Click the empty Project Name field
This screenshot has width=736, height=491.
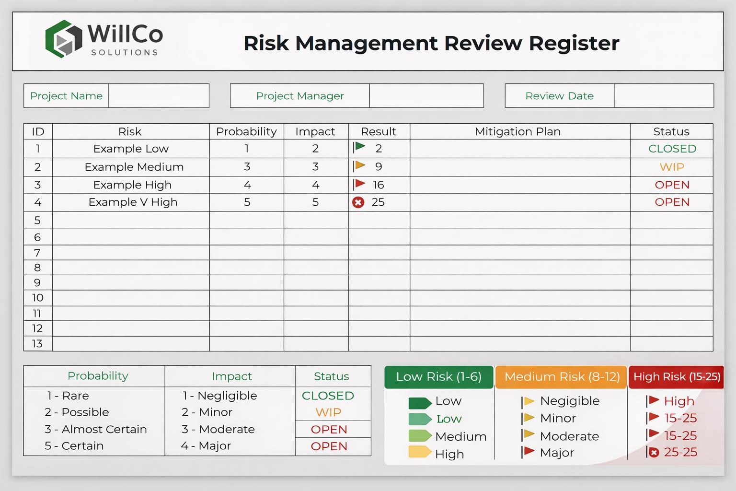(159, 96)
